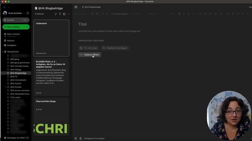Click into the Titel field
The image size is (252, 141).
pos(82,24)
